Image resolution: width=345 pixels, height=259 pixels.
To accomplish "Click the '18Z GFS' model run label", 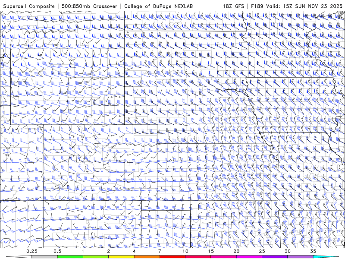I will (233, 6).
